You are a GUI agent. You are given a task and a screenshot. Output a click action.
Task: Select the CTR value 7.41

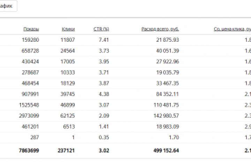tap(104, 40)
